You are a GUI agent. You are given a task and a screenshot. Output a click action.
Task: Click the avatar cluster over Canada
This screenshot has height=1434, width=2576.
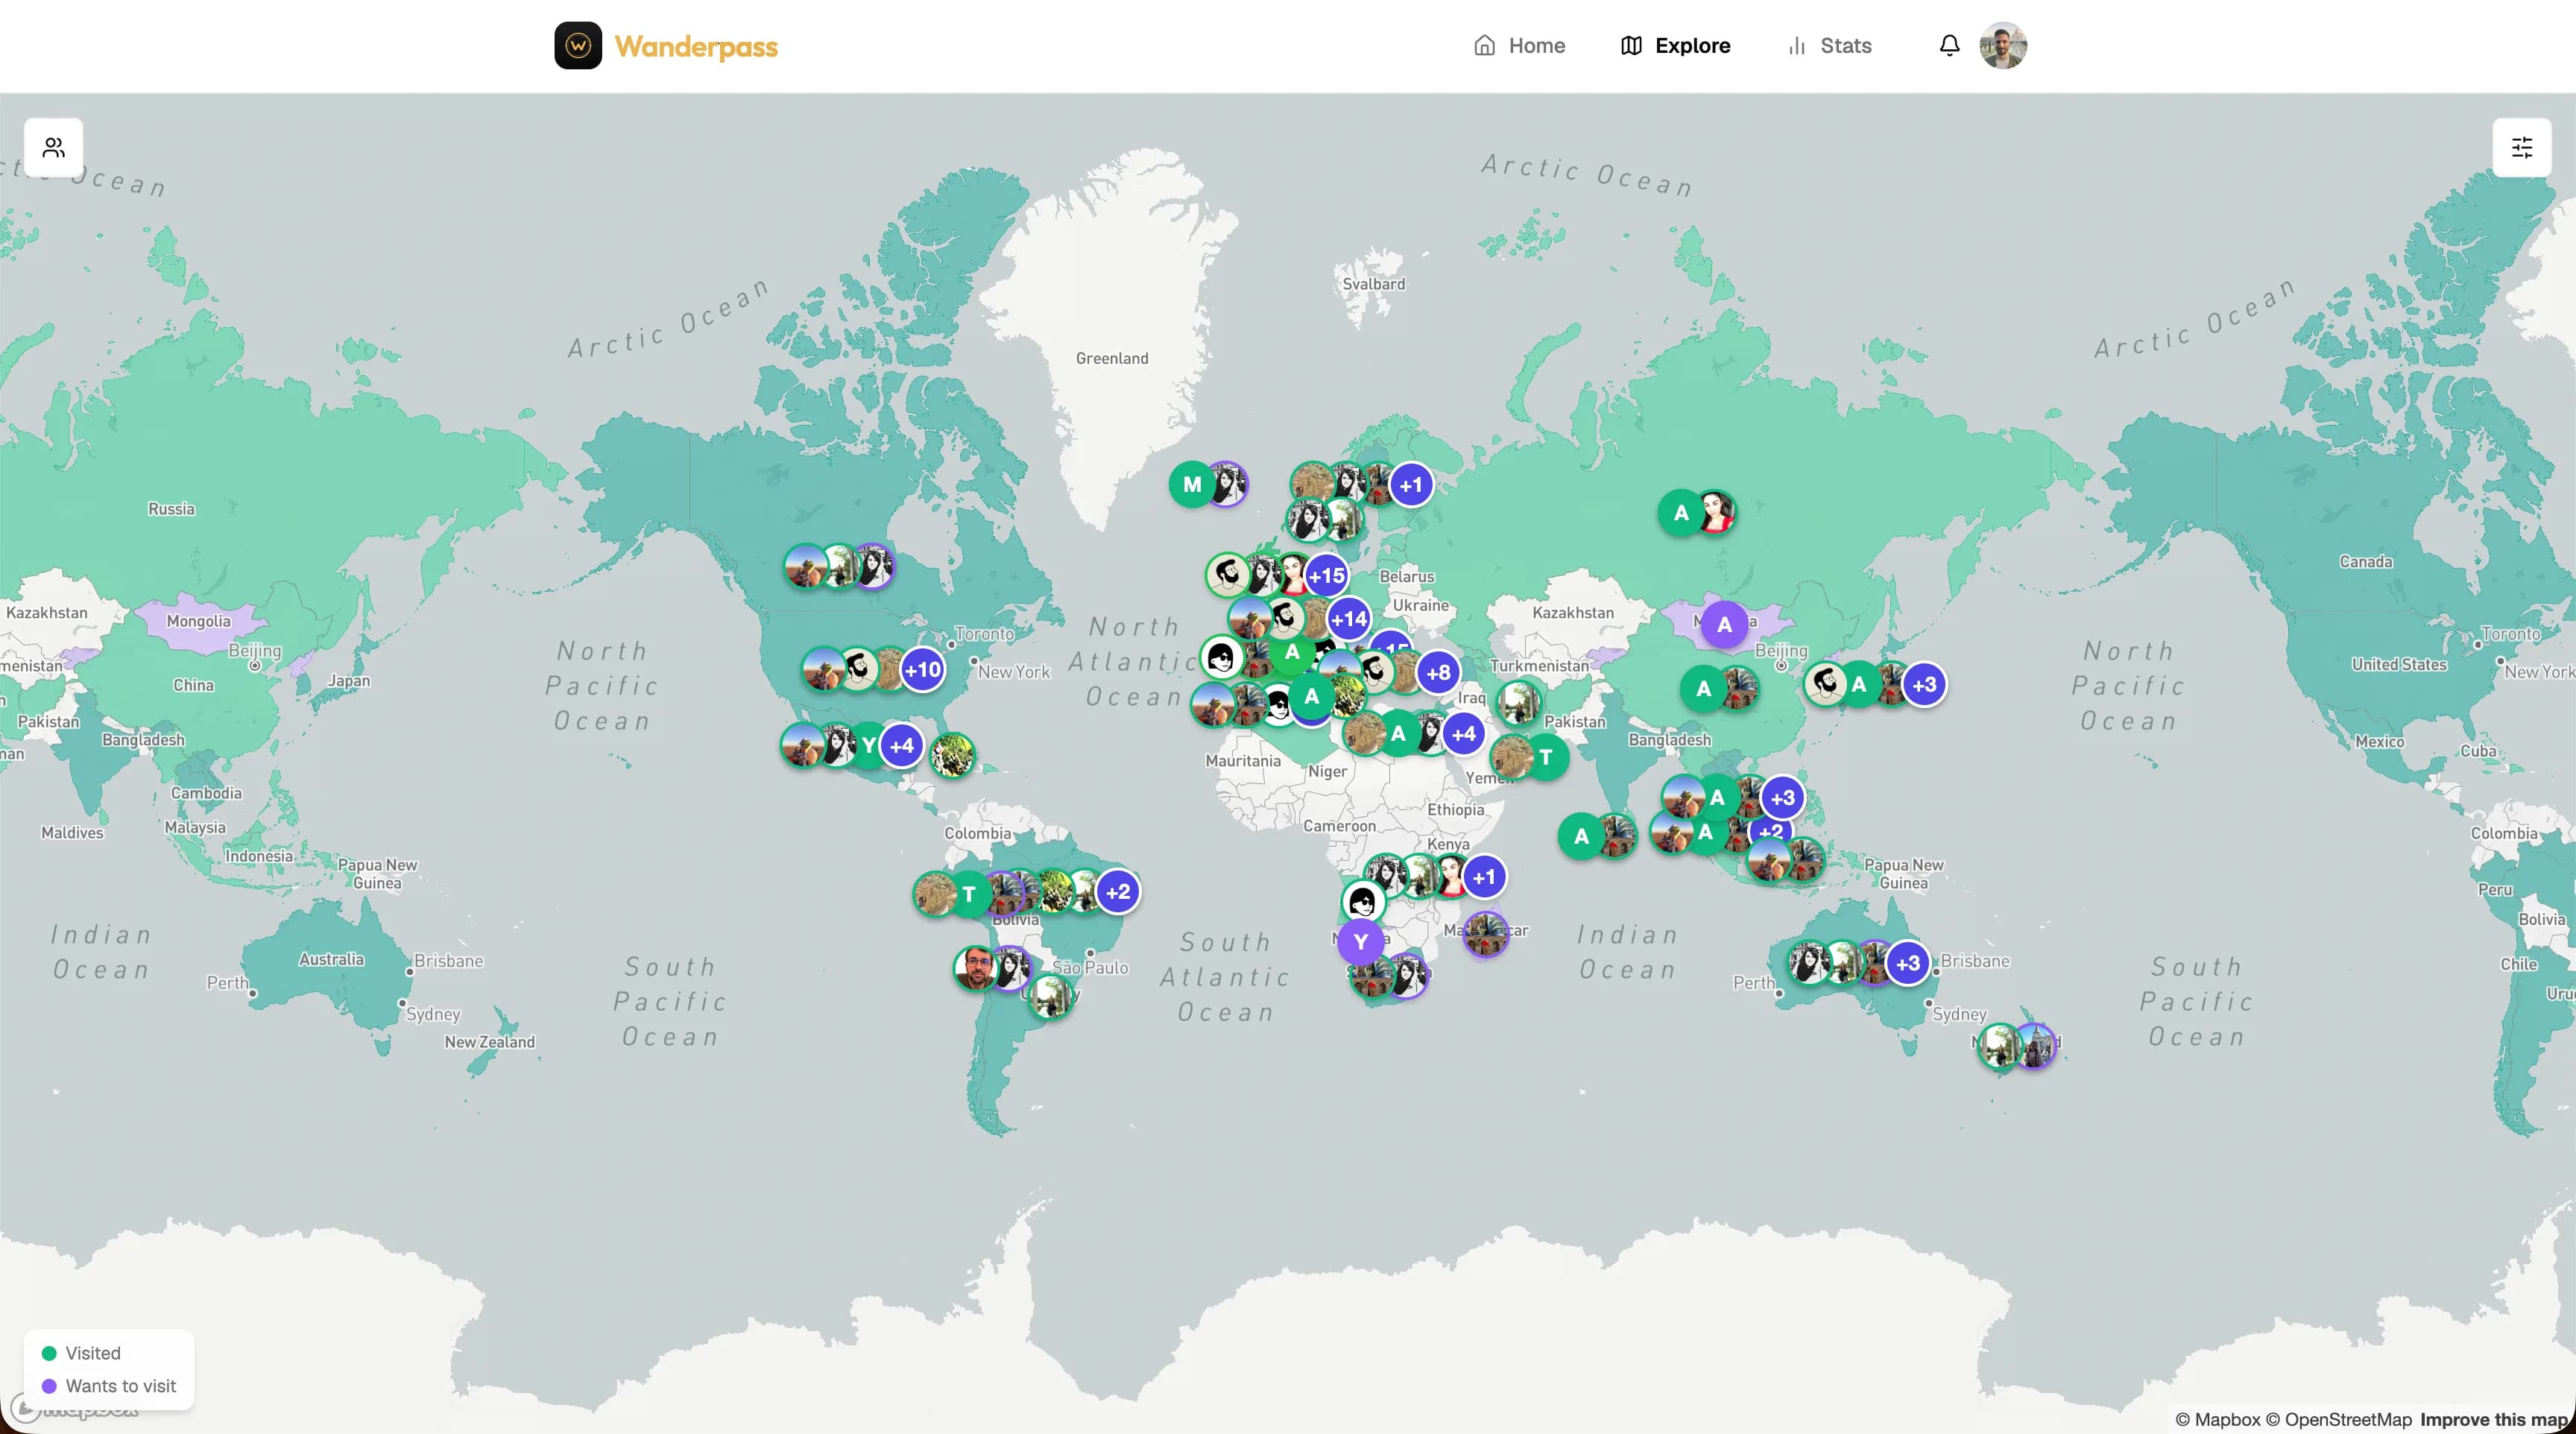[x=839, y=567]
